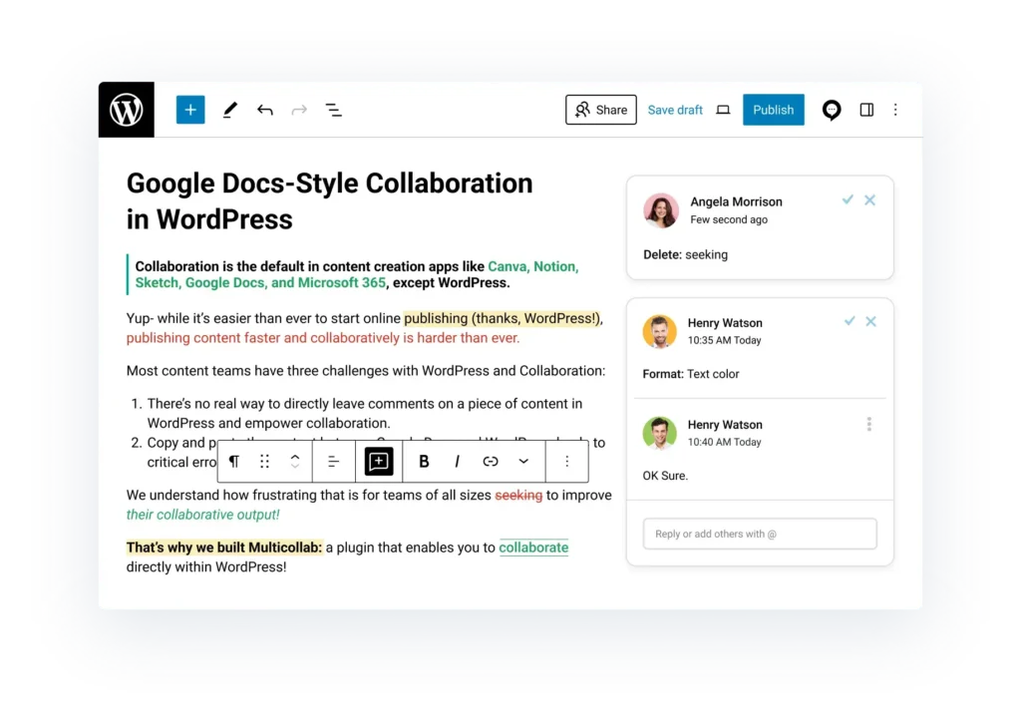
Task: Toggle italic formatting
Action: (x=457, y=461)
